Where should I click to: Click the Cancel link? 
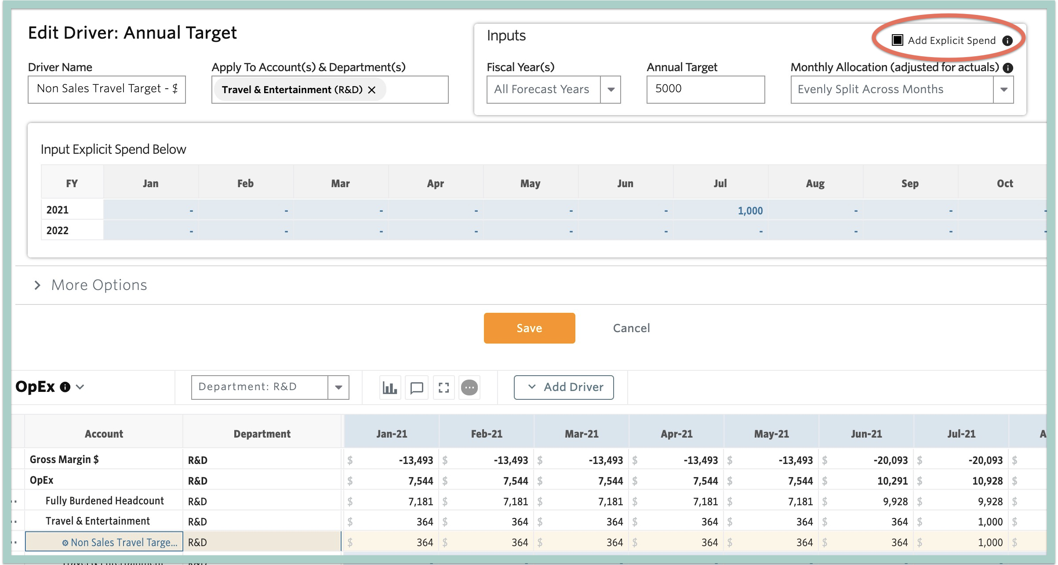(x=631, y=328)
